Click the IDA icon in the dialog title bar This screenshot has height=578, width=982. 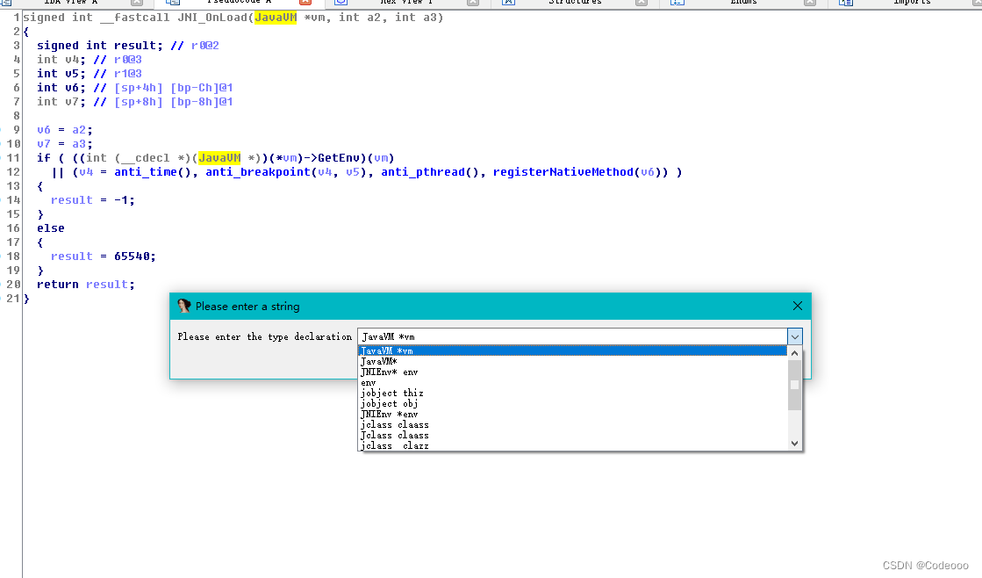184,307
